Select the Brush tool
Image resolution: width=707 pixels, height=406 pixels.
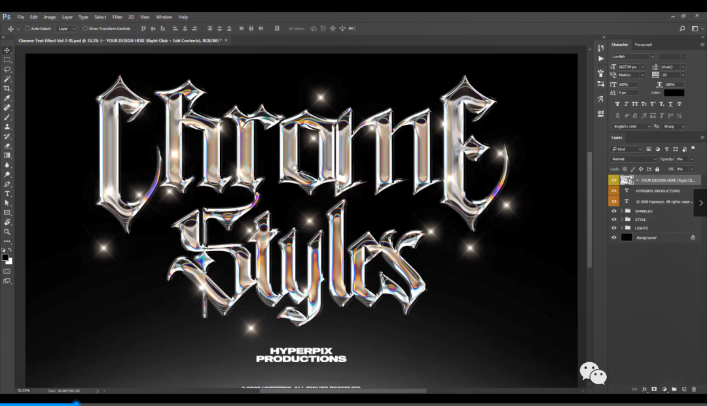[x=7, y=117]
